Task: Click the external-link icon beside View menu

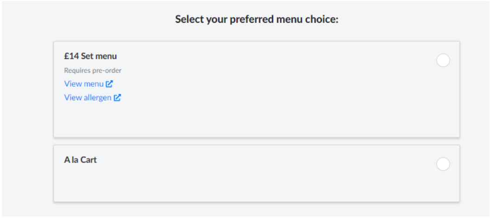Action: (109, 84)
